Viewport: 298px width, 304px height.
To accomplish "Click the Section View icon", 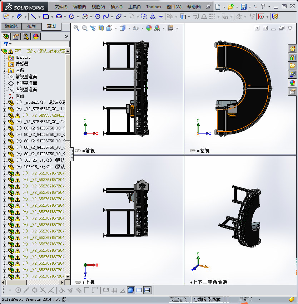I will pos(101,28).
